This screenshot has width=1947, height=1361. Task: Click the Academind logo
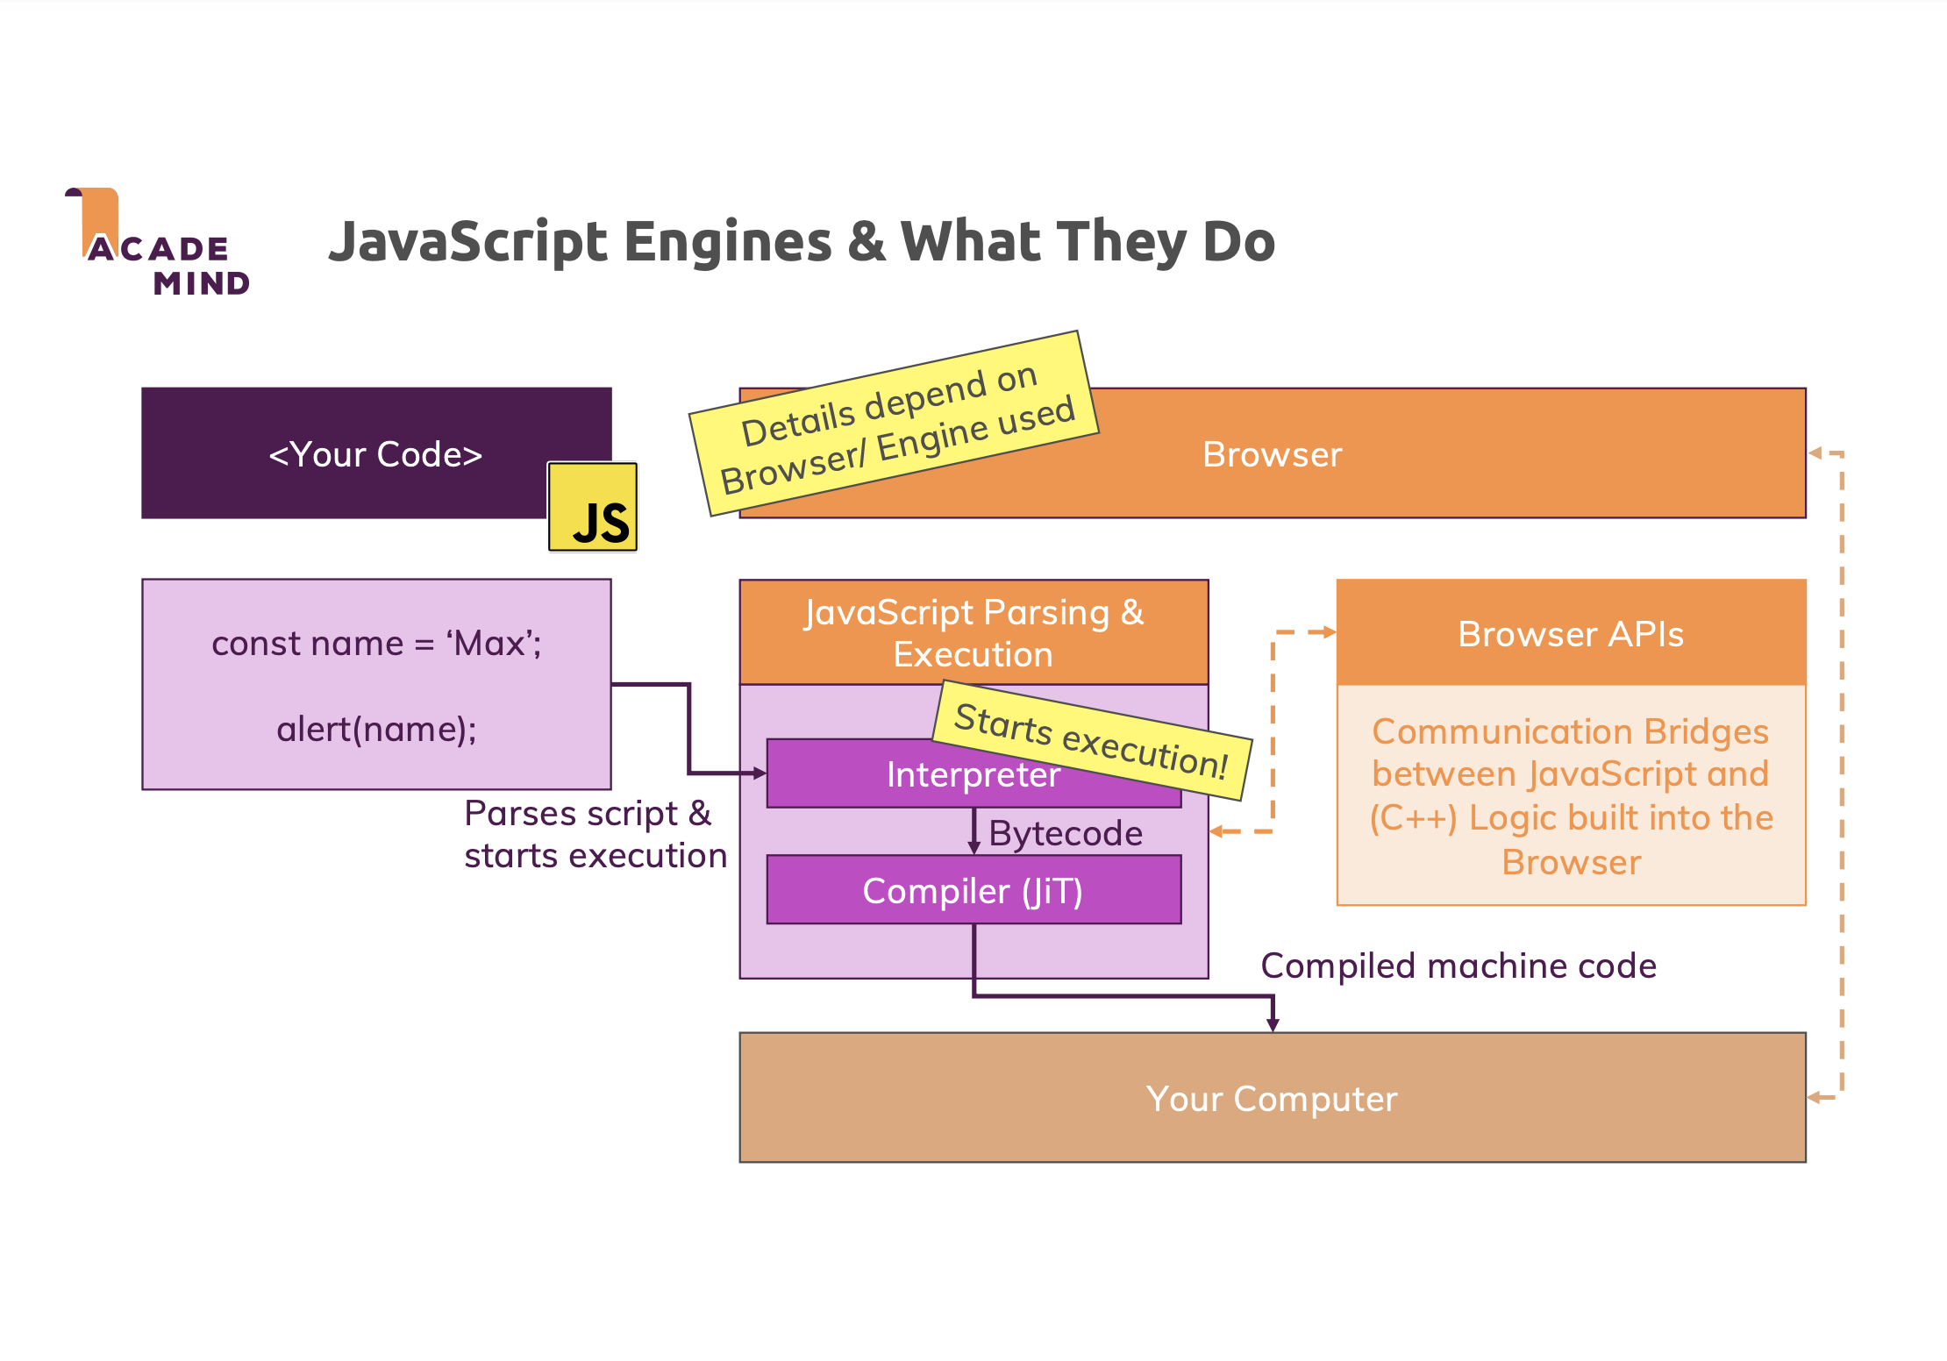click(x=159, y=243)
